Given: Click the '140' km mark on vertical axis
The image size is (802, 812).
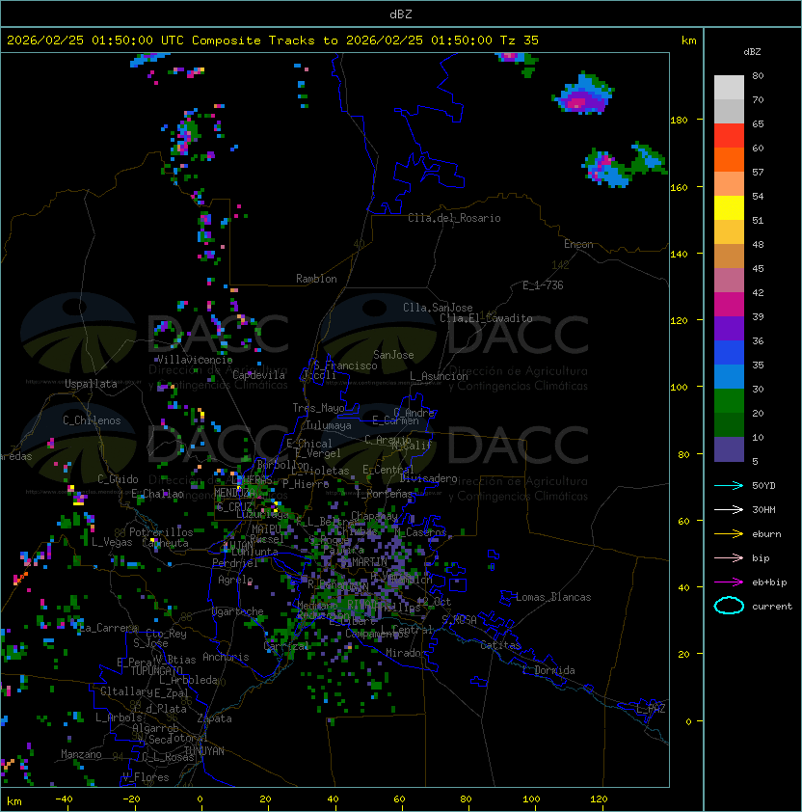Looking at the screenshot, I should (x=679, y=254).
